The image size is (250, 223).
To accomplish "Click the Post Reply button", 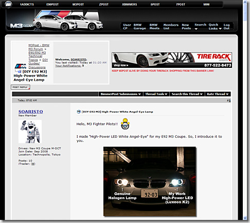I will coord(21,87).
